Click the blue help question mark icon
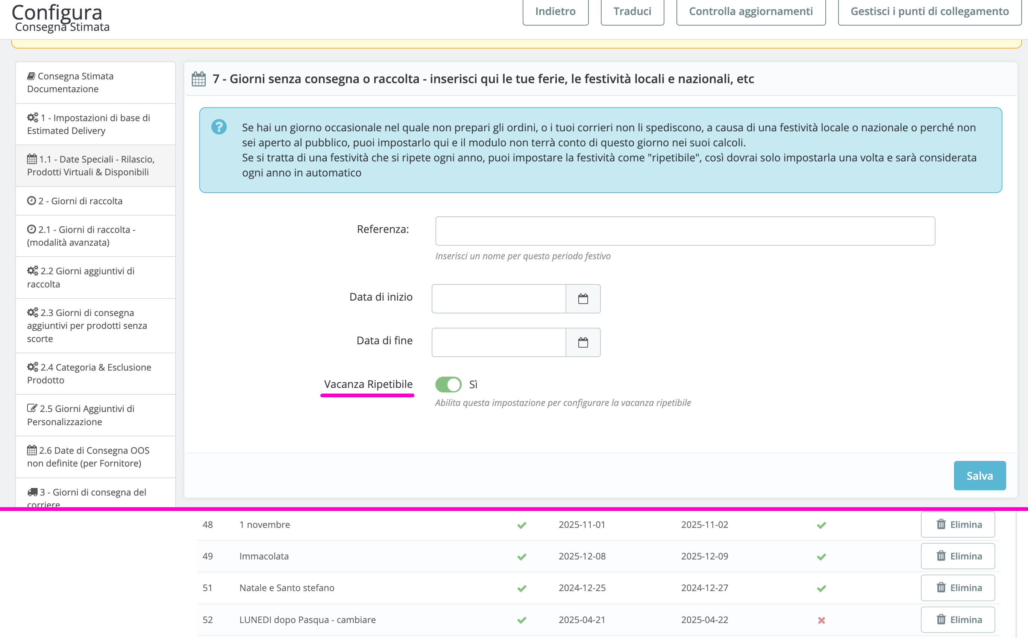This screenshot has height=640, width=1028. pyautogui.click(x=219, y=126)
